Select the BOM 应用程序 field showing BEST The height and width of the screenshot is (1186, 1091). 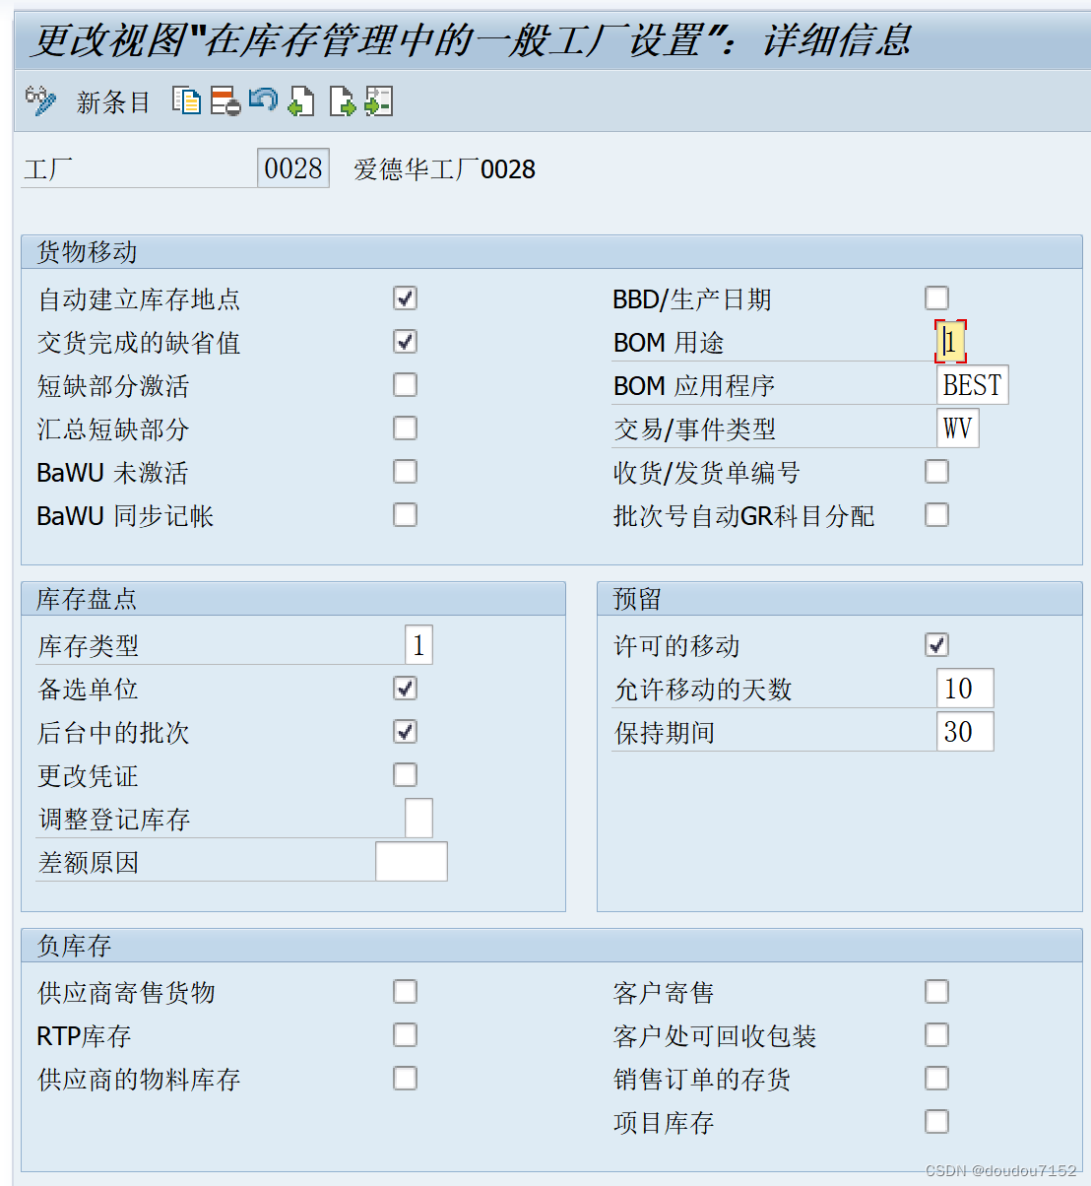(971, 384)
